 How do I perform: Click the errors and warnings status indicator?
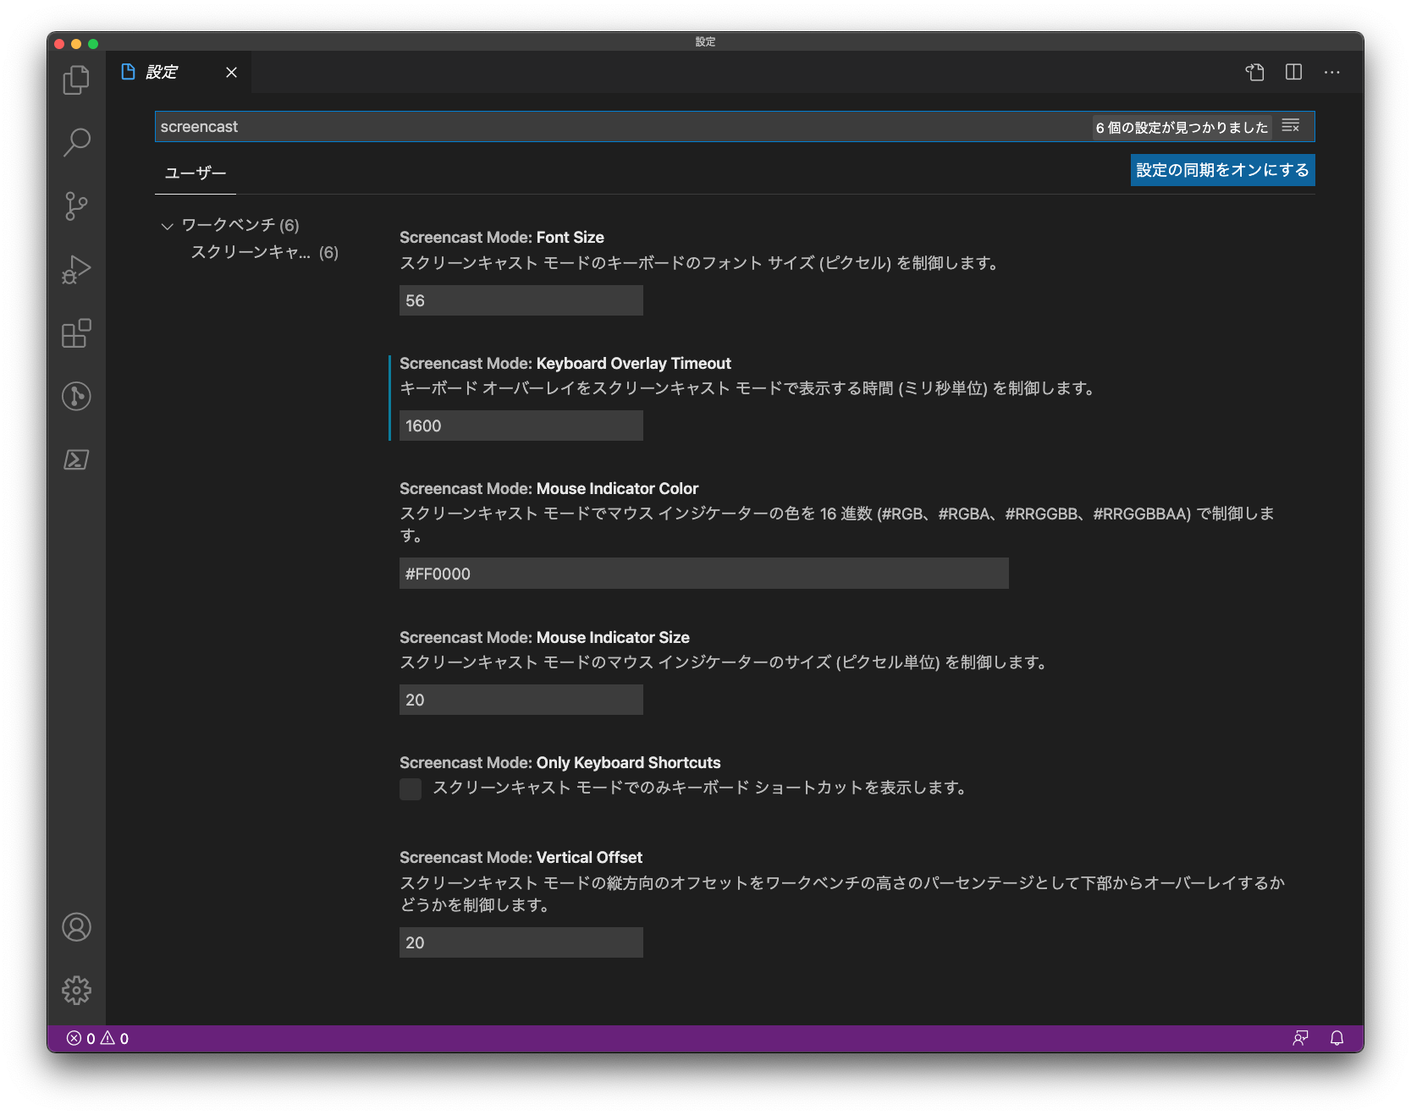[97, 1038]
